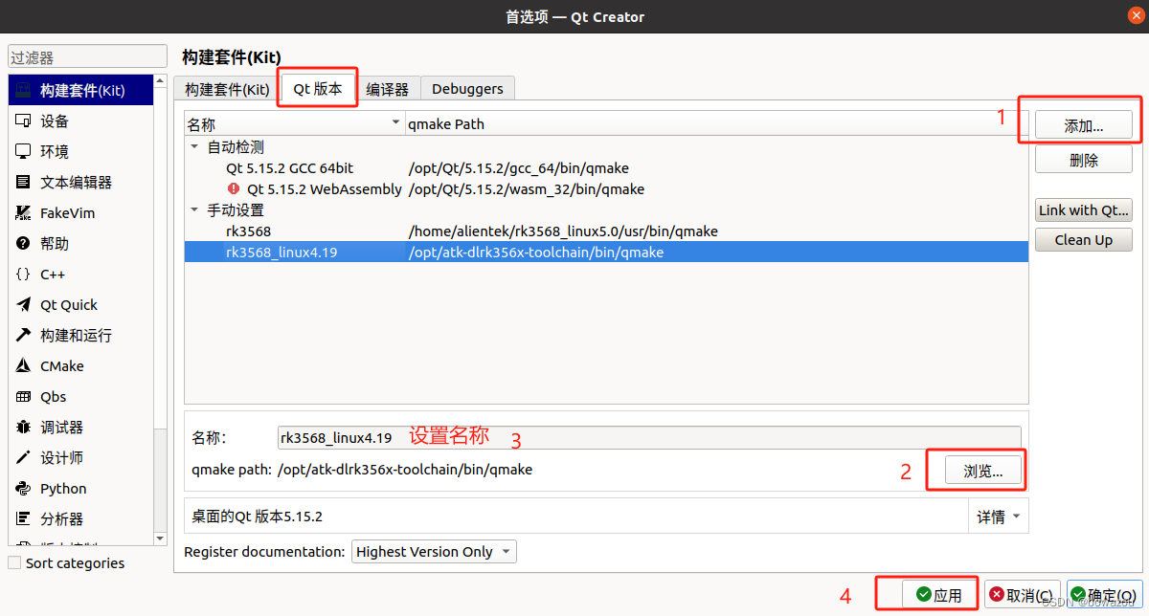The image size is (1149, 616).
Task: Switch to the Debuggers tab
Action: click(x=467, y=88)
